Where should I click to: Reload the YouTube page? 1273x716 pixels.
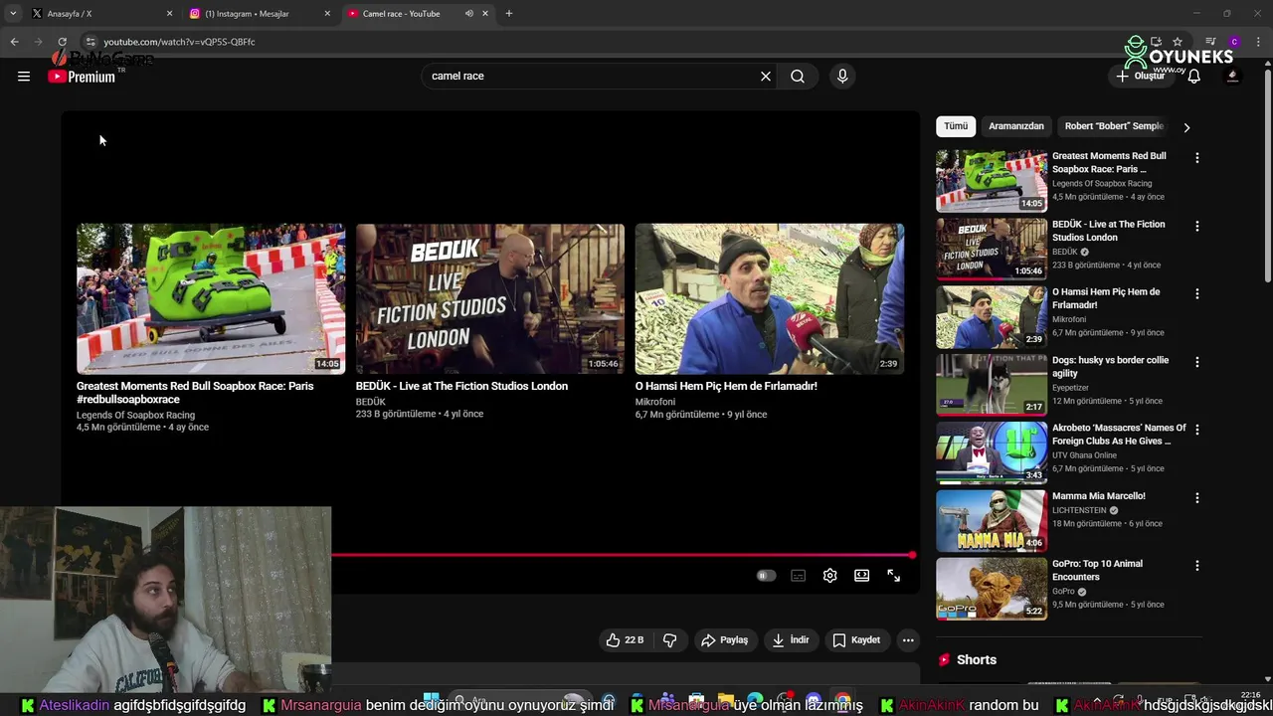coord(62,42)
